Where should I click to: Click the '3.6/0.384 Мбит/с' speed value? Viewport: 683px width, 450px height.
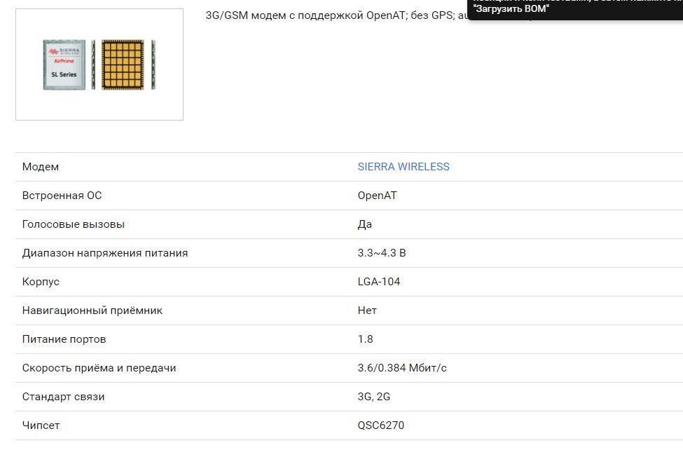pos(402,368)
